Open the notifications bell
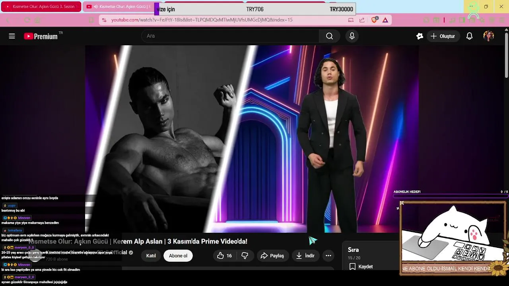This screenshot has height=286, width=509. 469,36
